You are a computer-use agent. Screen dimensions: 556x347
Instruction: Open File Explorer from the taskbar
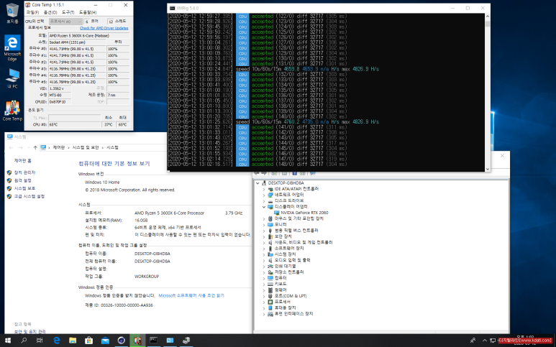coord(73,341)
